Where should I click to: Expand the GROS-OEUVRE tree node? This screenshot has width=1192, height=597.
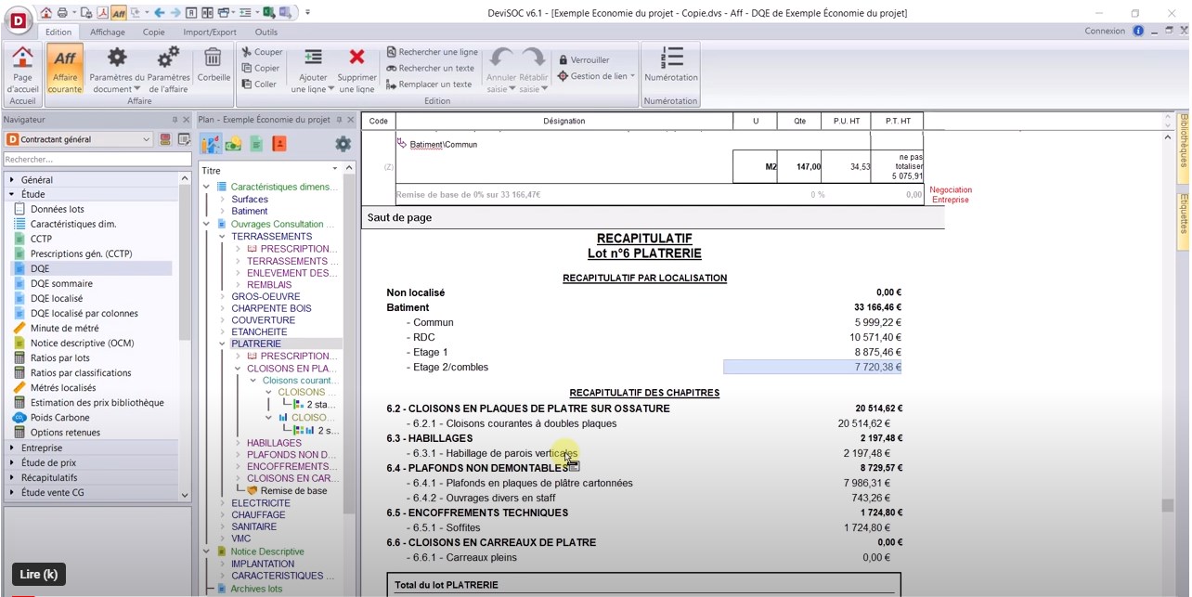pyautogui.click(x=222, y=297)
